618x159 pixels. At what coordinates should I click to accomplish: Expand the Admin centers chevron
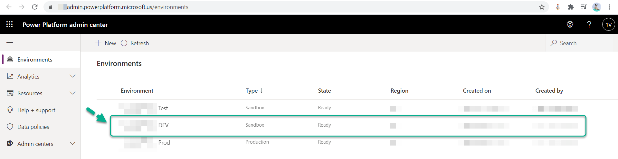[72, 144]
